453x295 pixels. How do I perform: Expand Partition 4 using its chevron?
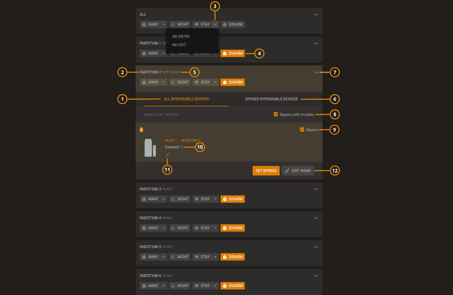[316, 218]
